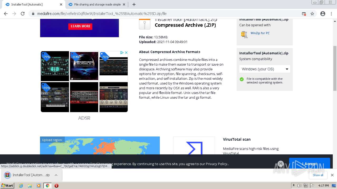Open the red security taskbar icon
The image size is (337, 189).
pos(56,186)
